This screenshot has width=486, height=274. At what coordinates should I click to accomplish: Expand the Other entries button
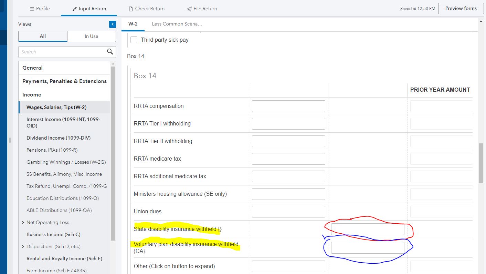click(288, 266)
